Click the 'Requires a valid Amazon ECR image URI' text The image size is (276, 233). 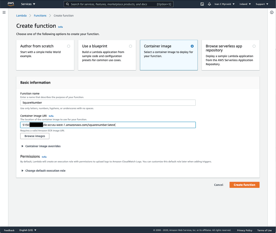point(42,131)
